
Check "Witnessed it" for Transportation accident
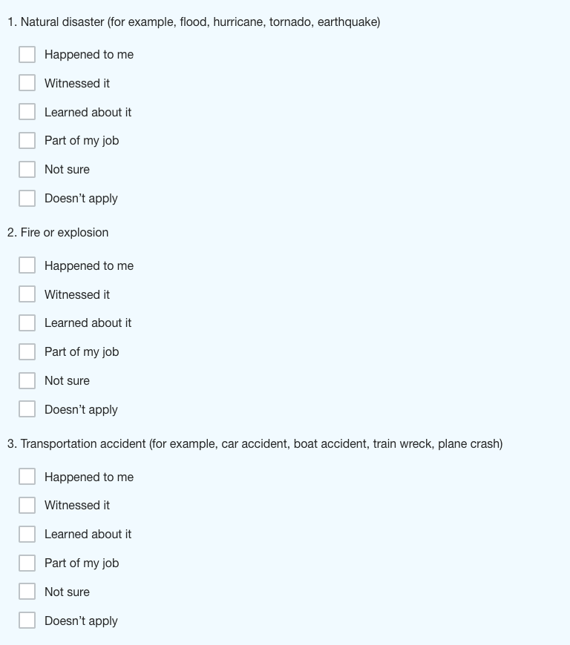point(27,504)
